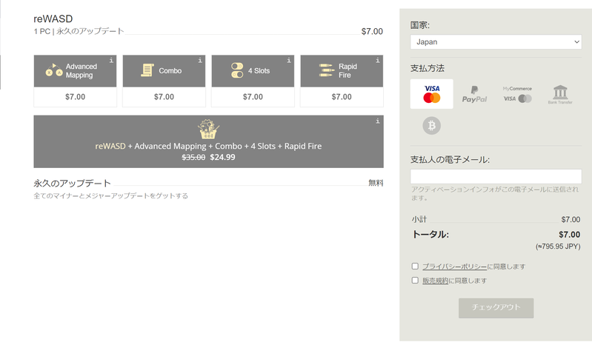Click the Rapid Fire bullets icon
592x342 pixels.
coord(327,70)
